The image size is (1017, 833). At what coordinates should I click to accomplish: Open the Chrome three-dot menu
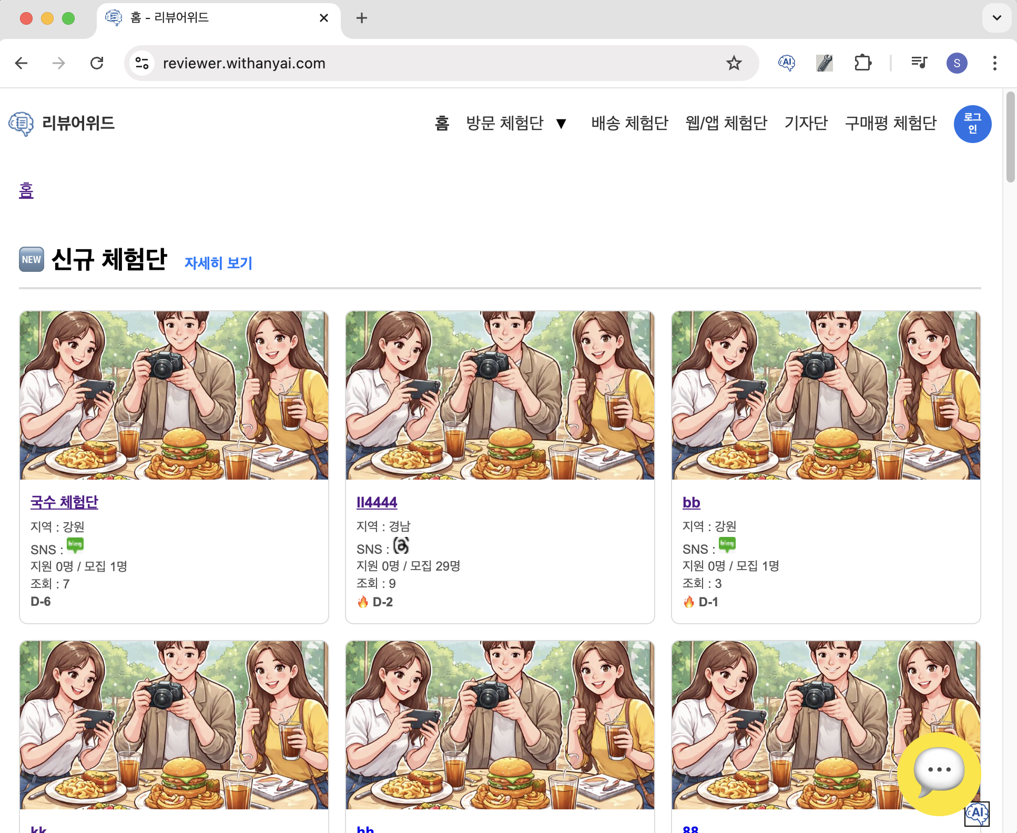(994, 63)
